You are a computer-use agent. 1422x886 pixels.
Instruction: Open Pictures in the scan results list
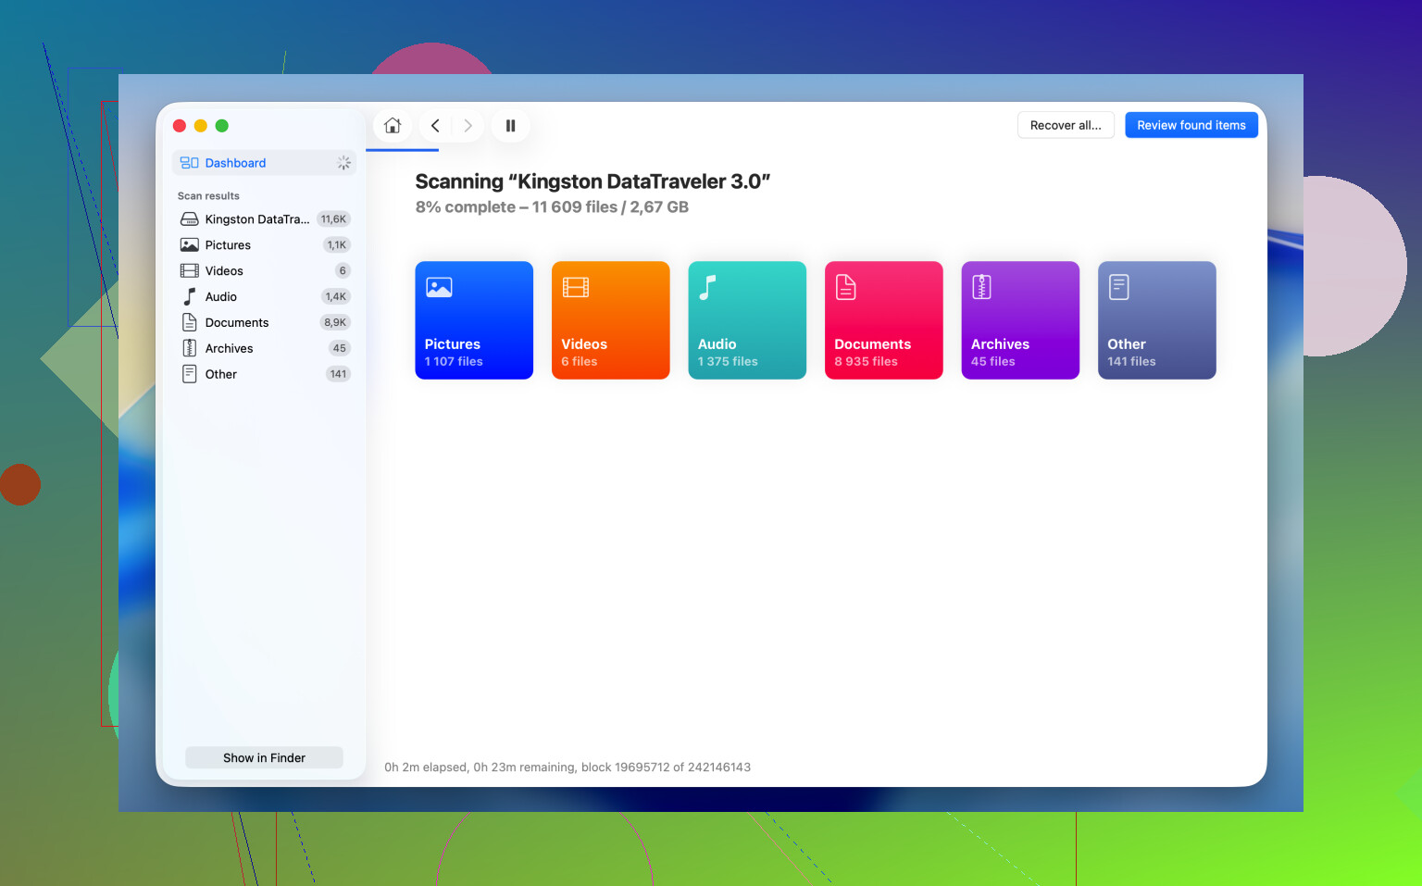264,245
